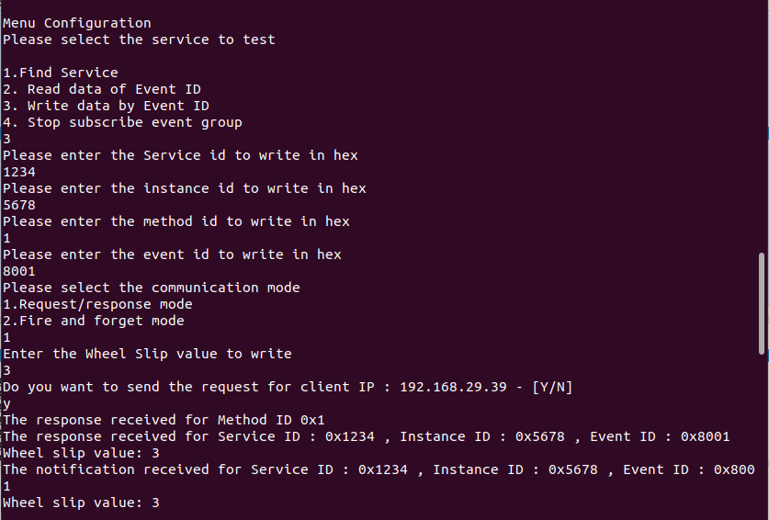Image resolution: width=769 pixels, height=520 pixels.
Task: Click the '2.Fire and forget mode' line
Action: click(94, 321)
